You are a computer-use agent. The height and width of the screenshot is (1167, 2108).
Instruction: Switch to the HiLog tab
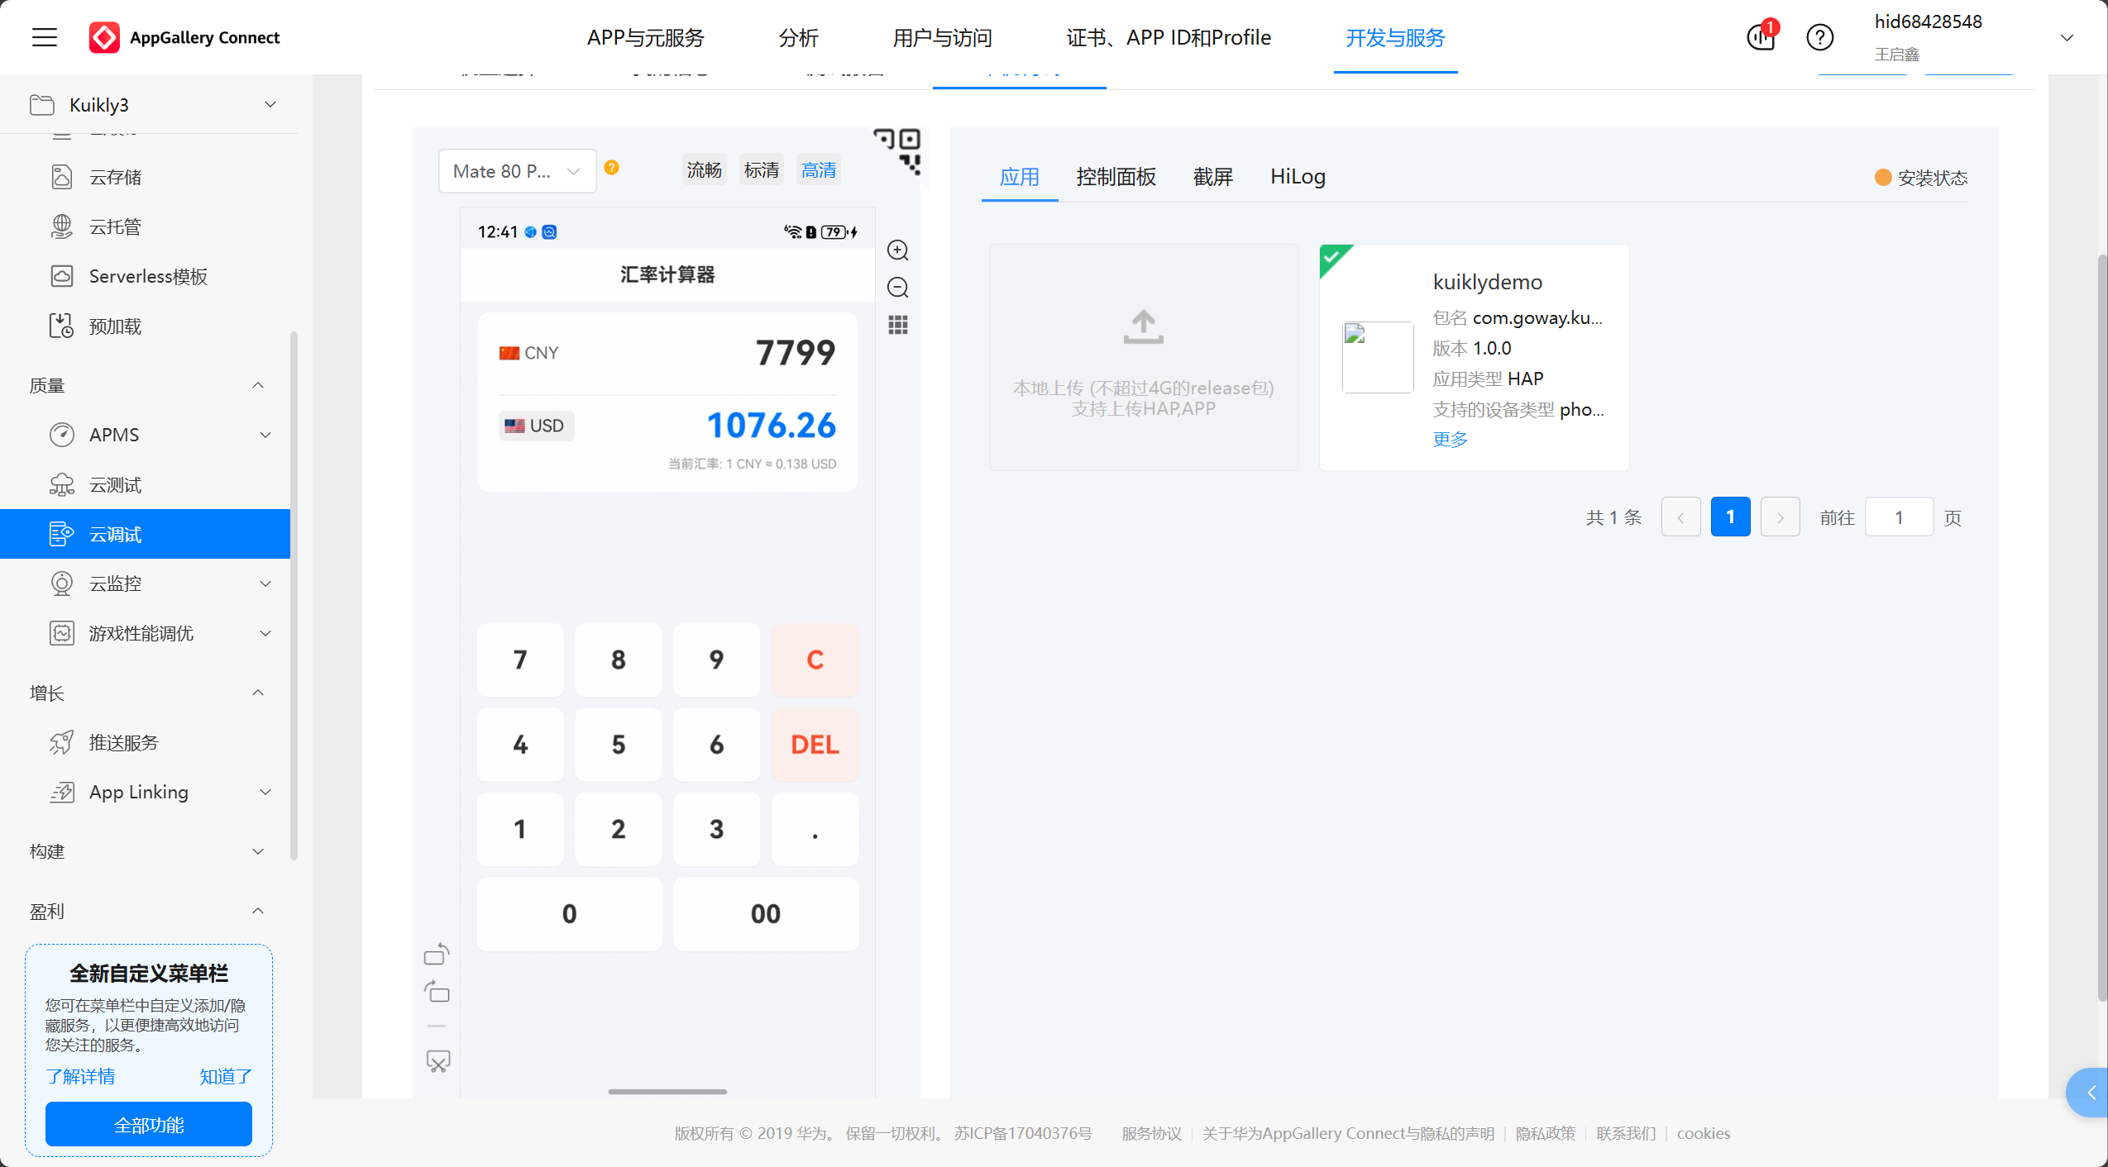coord(1297,177)
